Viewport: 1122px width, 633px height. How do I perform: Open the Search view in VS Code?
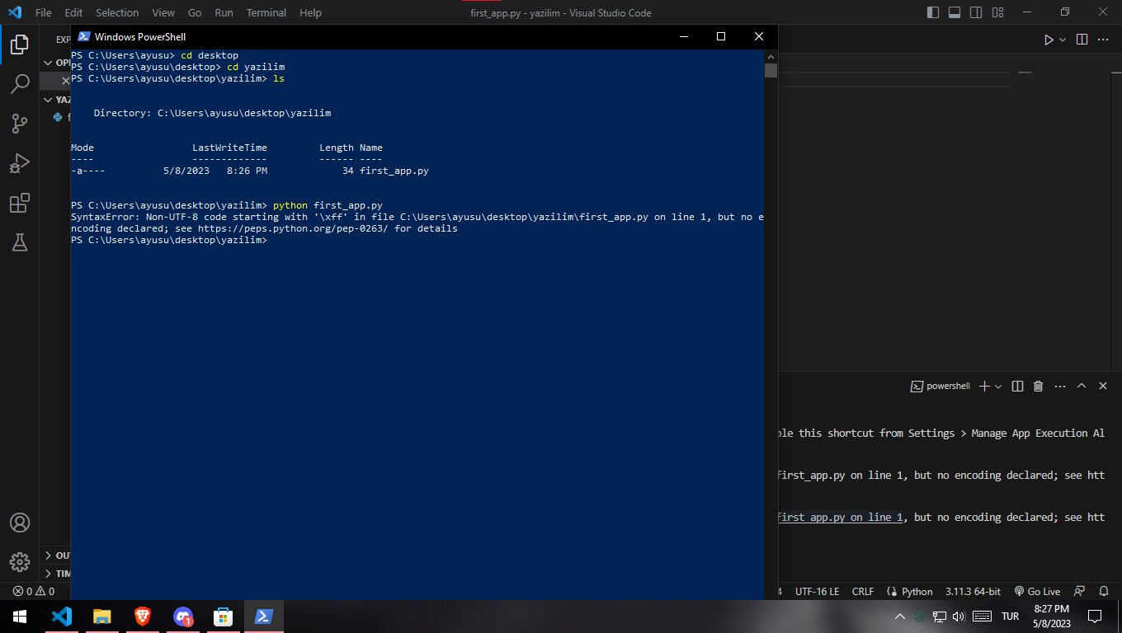(20, 83)
